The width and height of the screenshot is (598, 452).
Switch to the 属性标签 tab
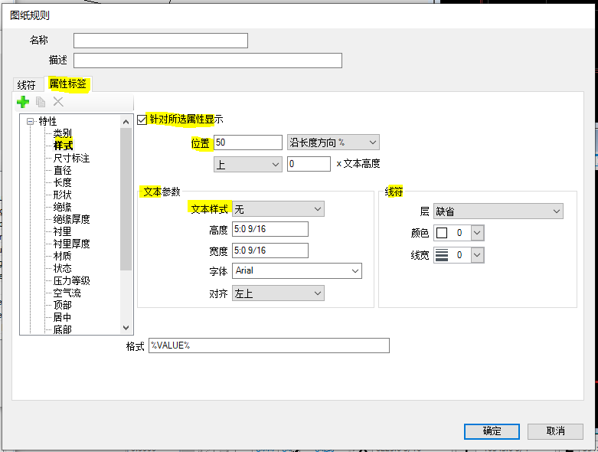coord(68,84)
